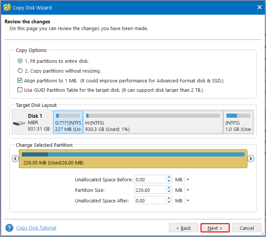Viewport: 266px width, 237px height.
Task: Click the Disk 1 hard drive icon
Action: click(18, 123)
